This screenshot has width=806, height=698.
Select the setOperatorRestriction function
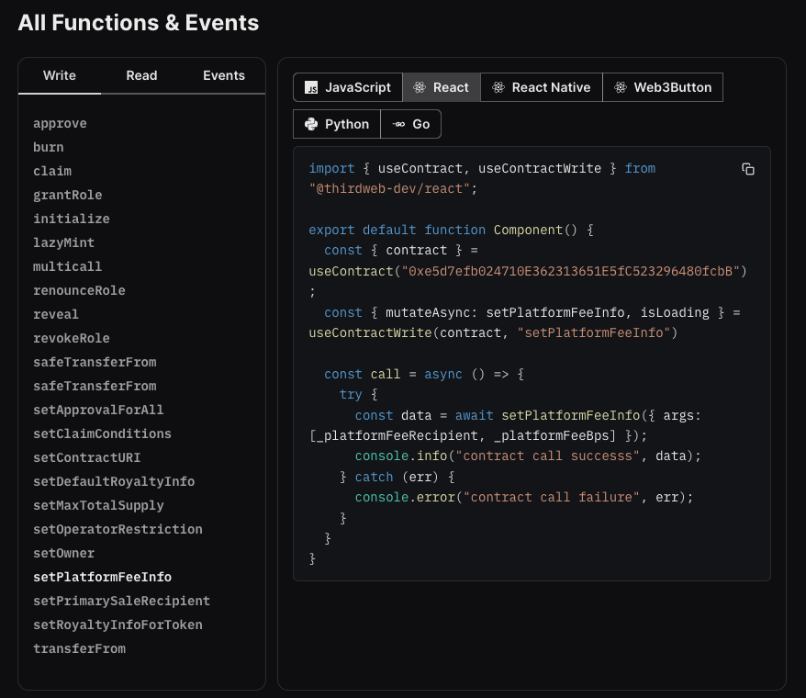coord(118,529)
